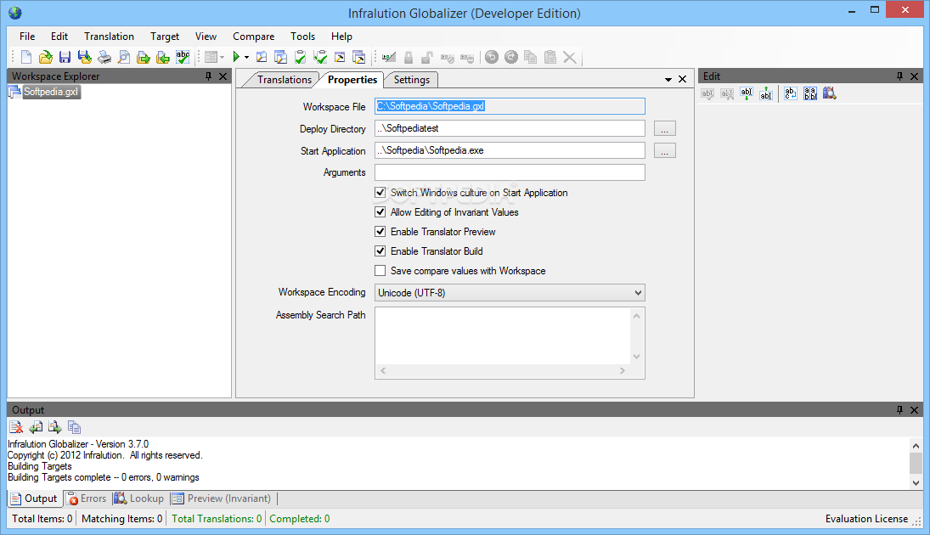The width and height of the screenshot is (930, 535).
Task: Click the build targets hammer icon
Action: coord(340,57)
